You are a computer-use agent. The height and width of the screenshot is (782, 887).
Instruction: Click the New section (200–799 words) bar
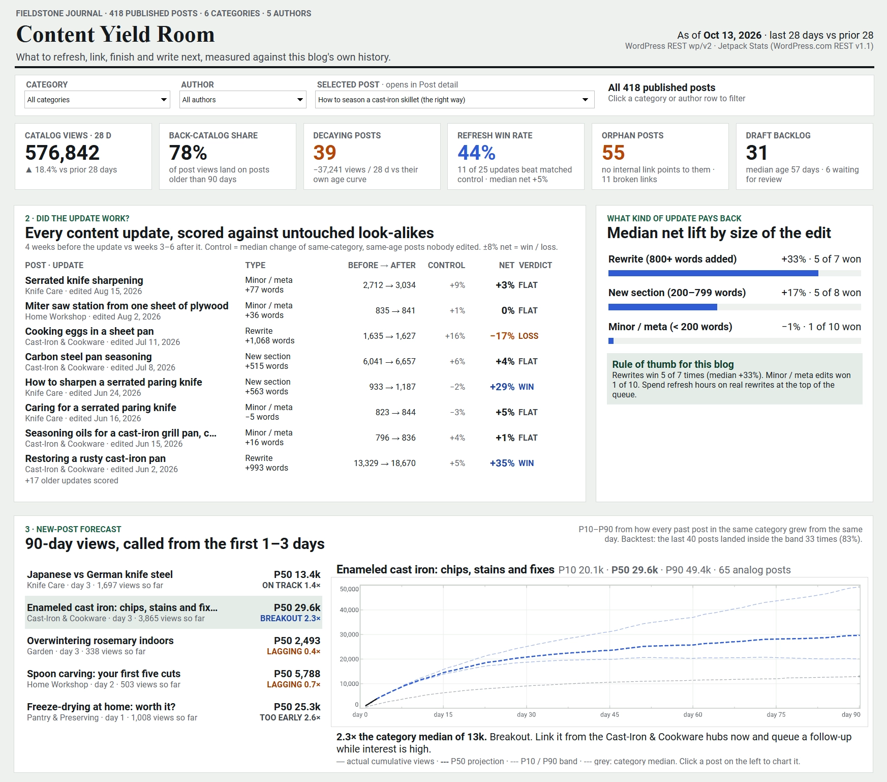(x=735, y=307)
